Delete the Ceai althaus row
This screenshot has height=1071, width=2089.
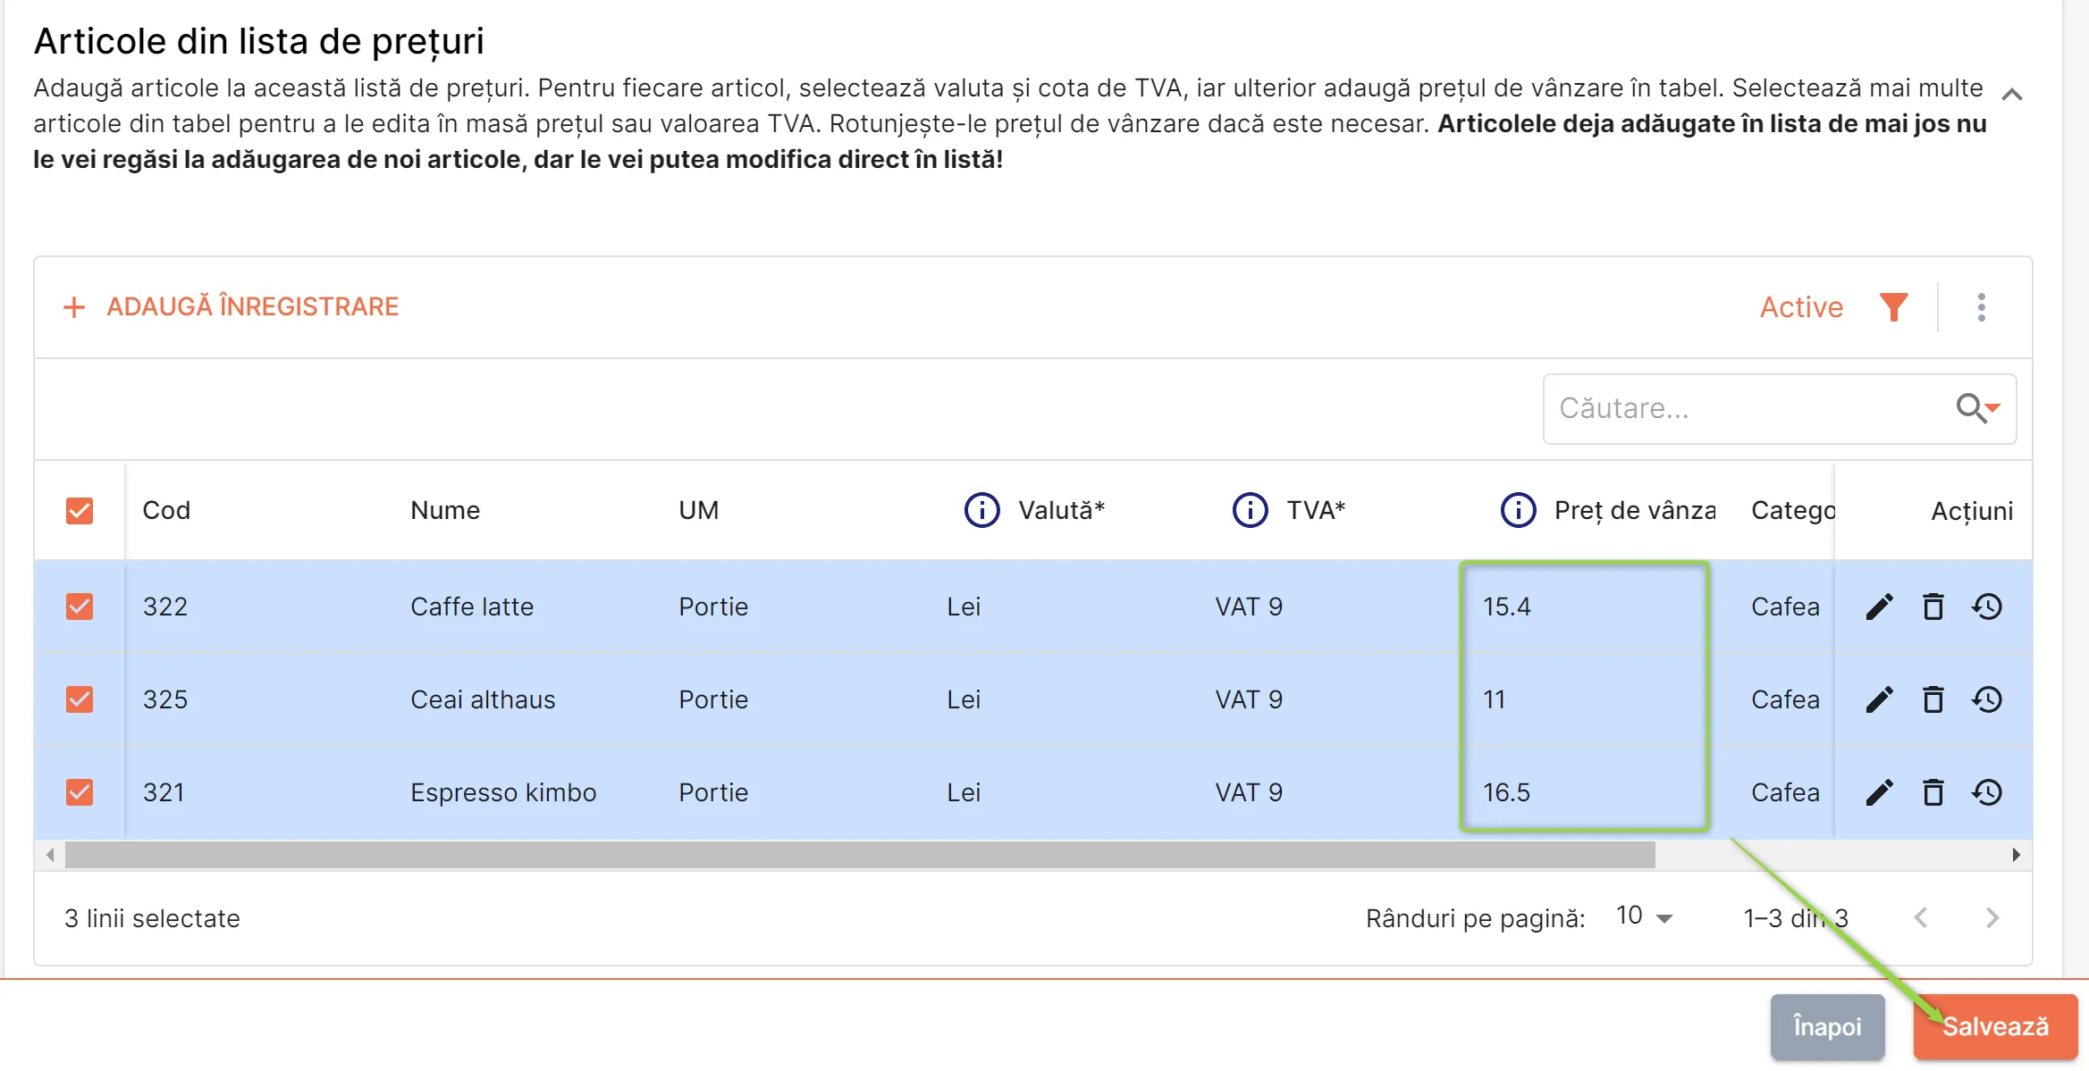click(1933, 699)
